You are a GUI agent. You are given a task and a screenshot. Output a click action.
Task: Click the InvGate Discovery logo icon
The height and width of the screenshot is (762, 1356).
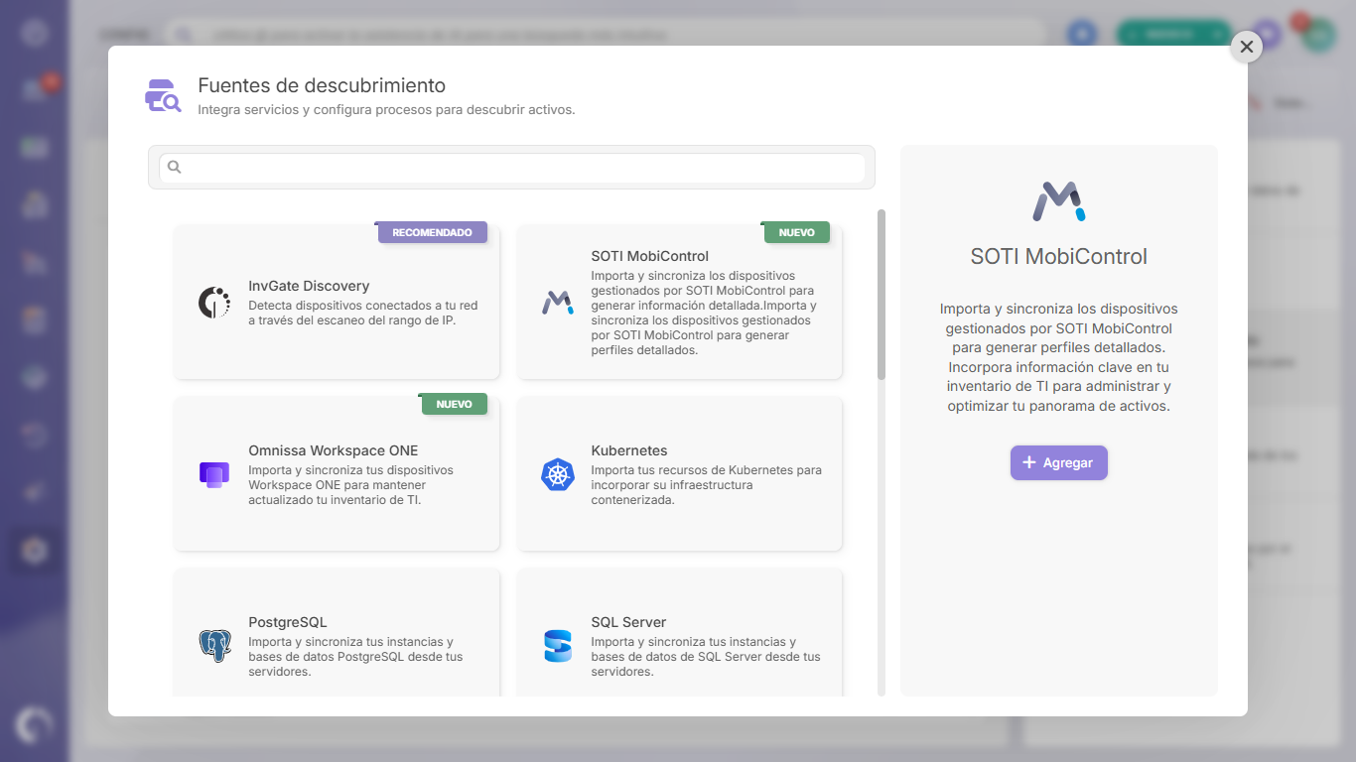tap(214, 303)
